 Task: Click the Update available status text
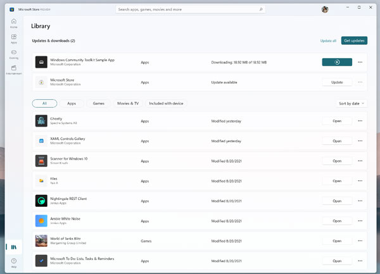(224, 82)
